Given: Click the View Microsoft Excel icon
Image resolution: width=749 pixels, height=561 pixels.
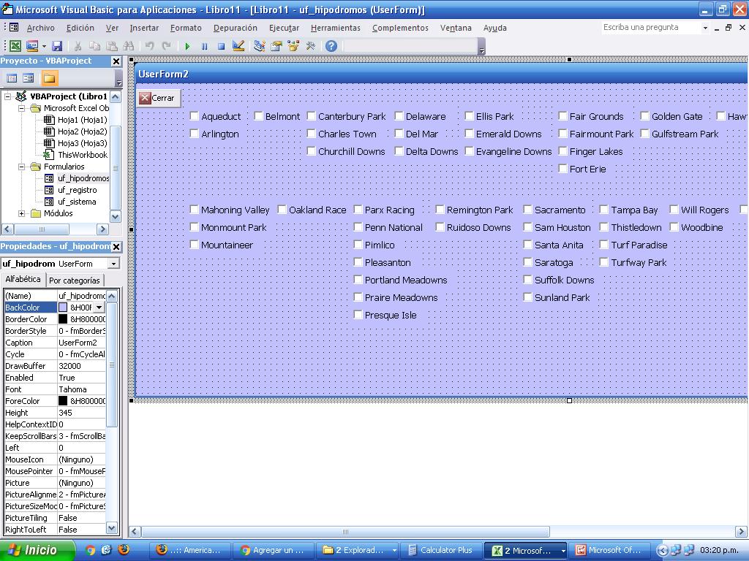Looking at the screenshot, I should click(15, 46).
